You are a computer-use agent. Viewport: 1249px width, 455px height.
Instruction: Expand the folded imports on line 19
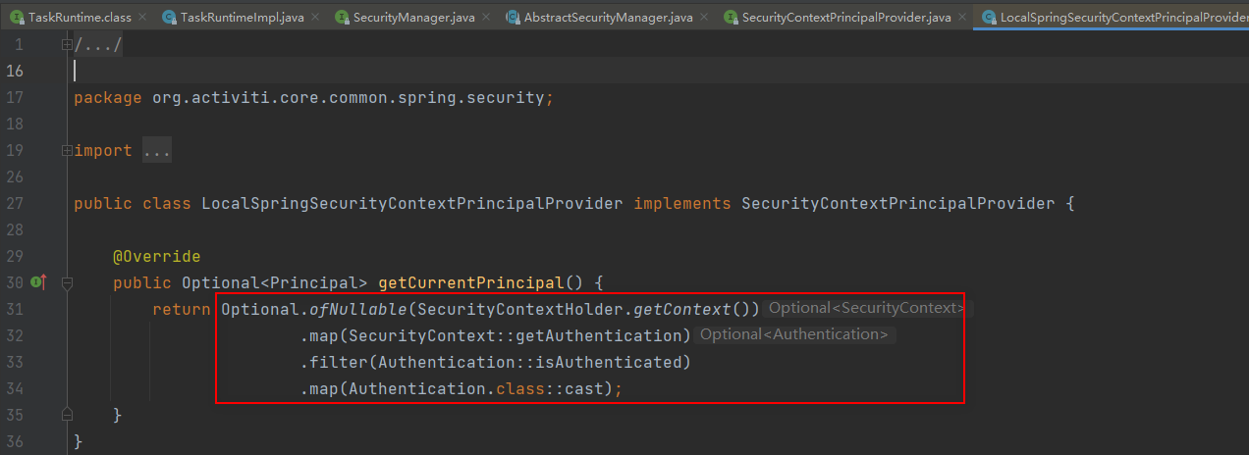pos(67,151)
